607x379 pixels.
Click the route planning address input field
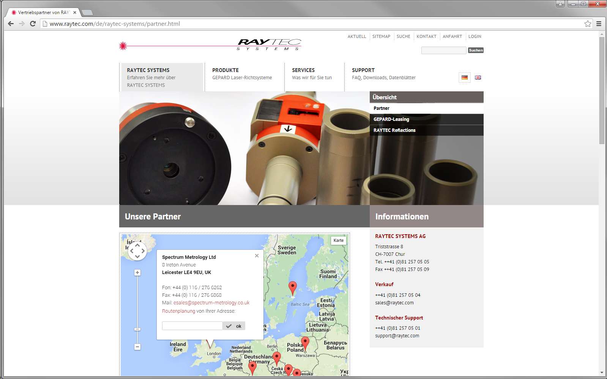[192, 326]
